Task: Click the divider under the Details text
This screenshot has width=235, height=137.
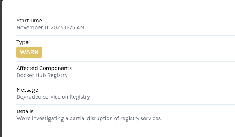Action: tap(126, 126)
